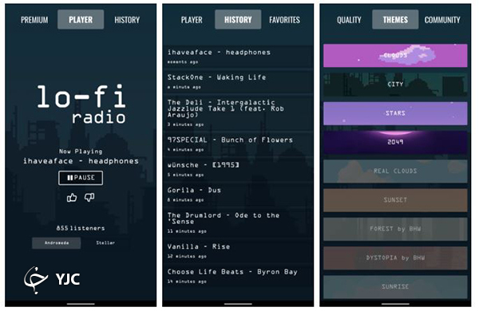Select 97SPECIAL - Bunch of Flowers entry
The height and width of the screenshot is (311, 479).
[238, 144]
